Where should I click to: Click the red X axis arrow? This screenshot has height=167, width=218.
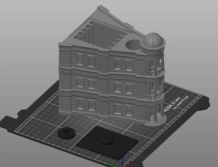click(128, 164)
